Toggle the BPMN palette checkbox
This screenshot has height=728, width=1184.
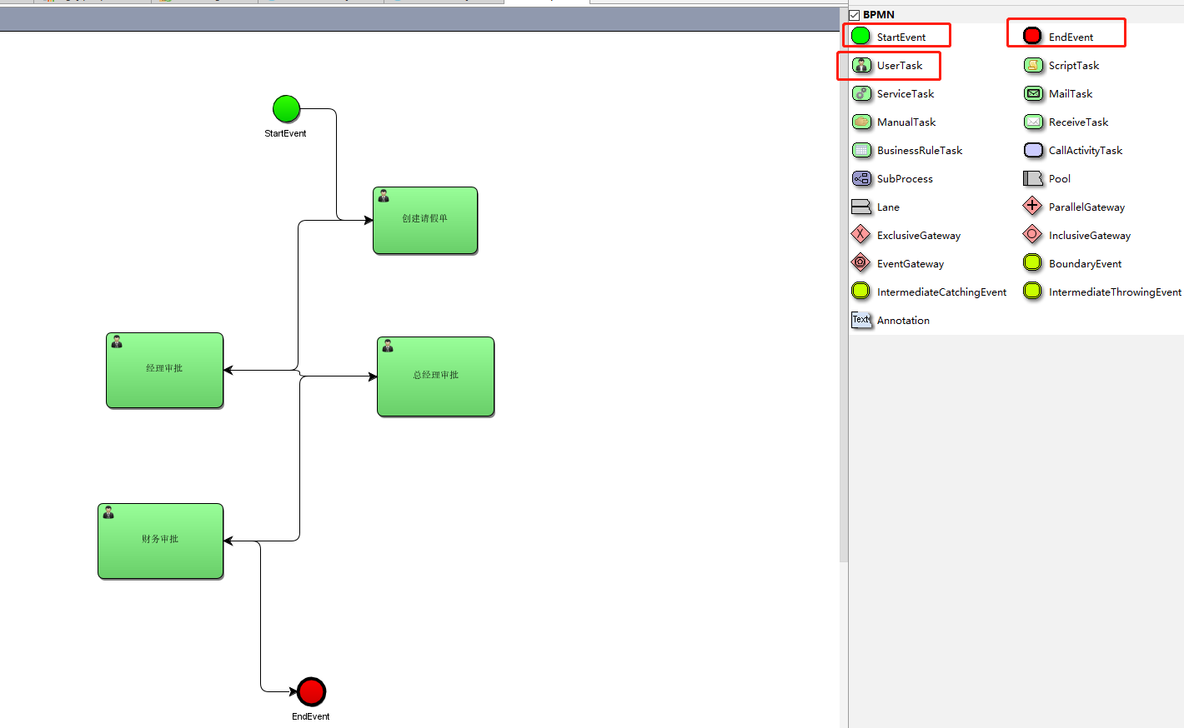click(x=855, y=15)
